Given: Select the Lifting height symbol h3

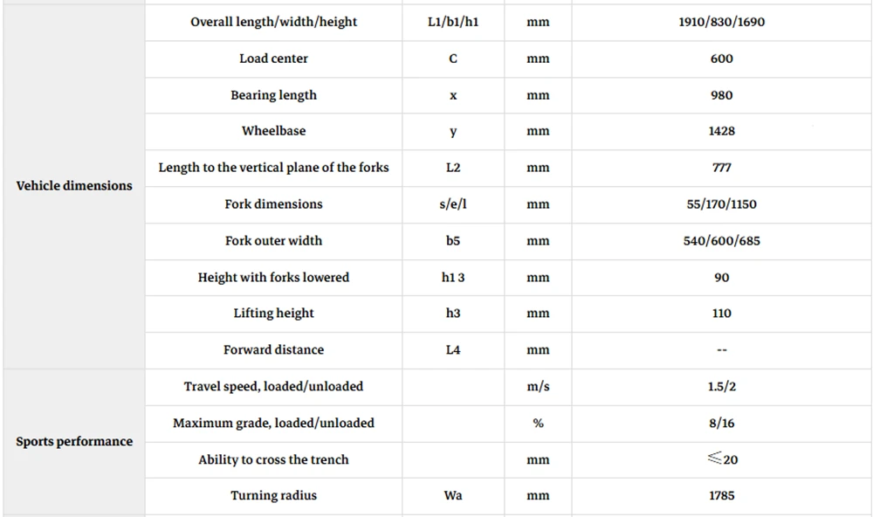Looking at the screenshot, I should 452,314.
